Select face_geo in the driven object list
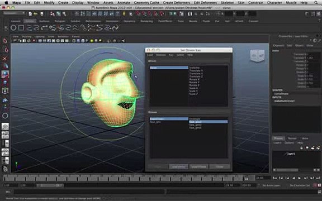 click(x=155, y=122)
